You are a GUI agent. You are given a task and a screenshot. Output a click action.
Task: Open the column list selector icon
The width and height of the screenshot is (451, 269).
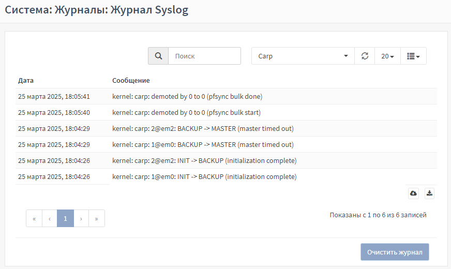[x=413, y=56]
